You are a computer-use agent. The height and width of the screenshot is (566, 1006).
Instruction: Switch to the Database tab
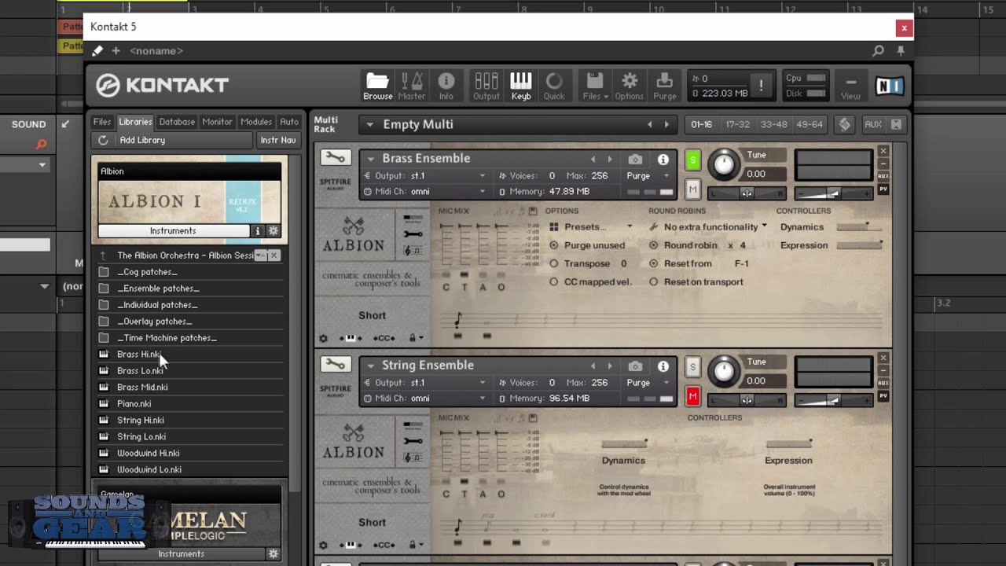coord(177,122)
